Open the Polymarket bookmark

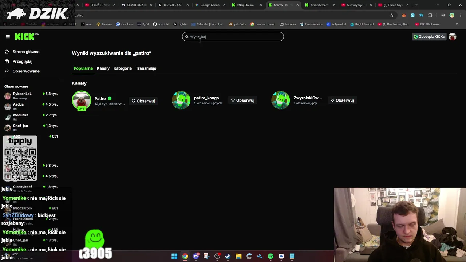336,24
